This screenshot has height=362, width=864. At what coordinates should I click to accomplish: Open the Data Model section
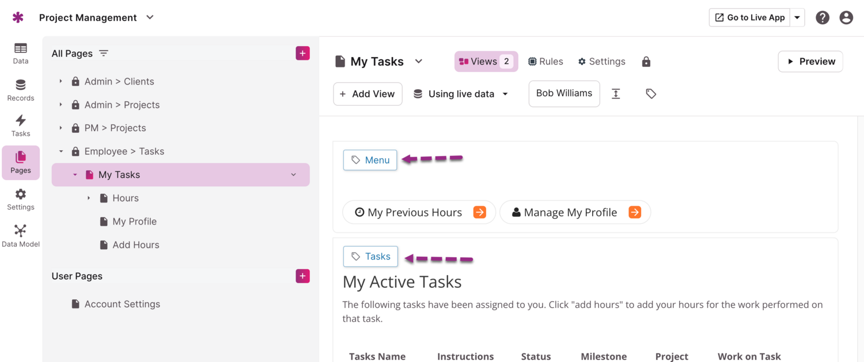21,235
